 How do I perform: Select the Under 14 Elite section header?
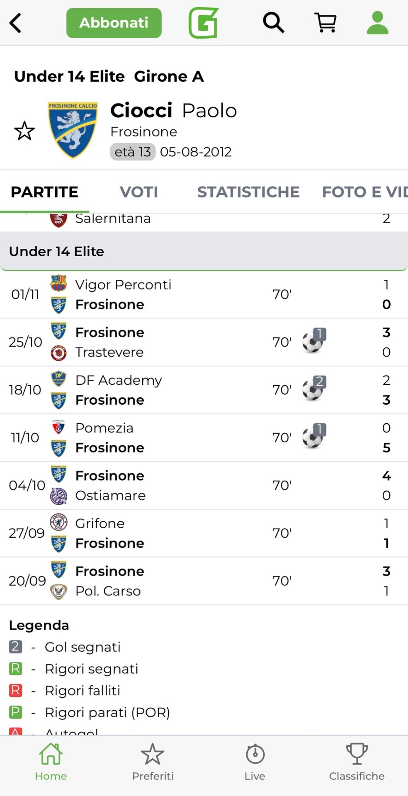[203, 251]
